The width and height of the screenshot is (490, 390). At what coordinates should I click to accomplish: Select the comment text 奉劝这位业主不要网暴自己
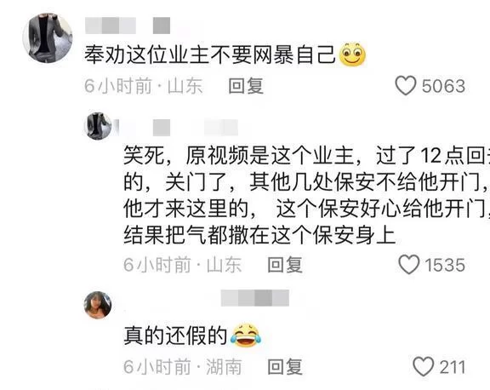point(210,55)
